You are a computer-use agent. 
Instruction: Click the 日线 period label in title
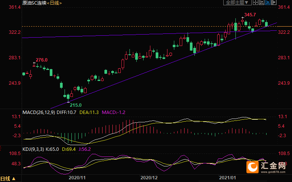click(54, 3)
